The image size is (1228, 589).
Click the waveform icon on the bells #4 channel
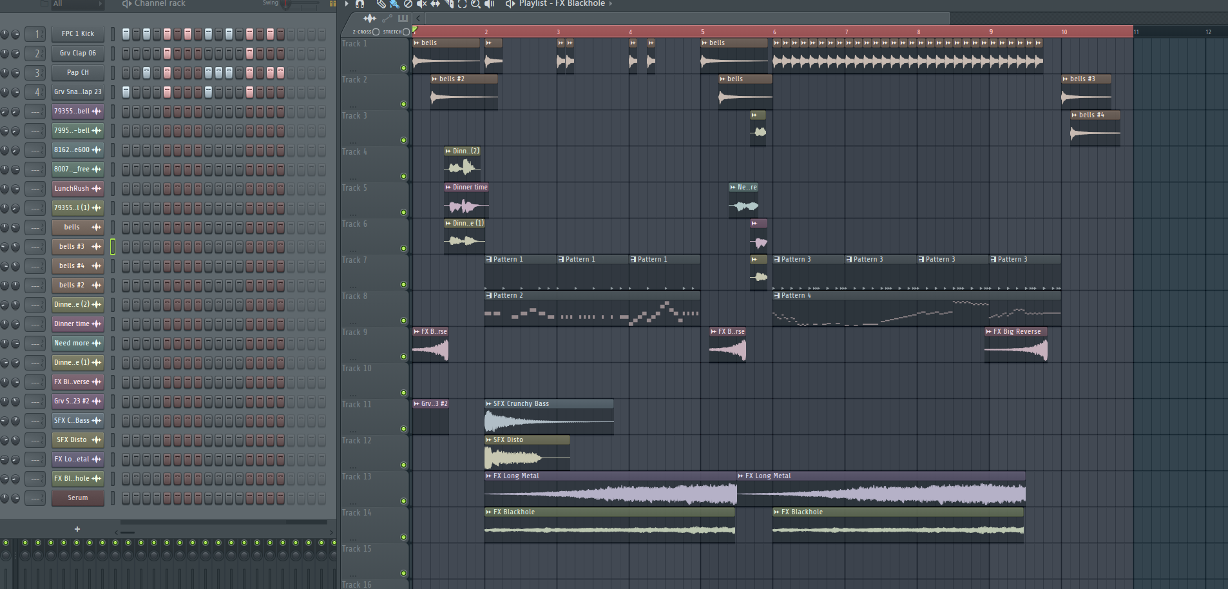[97, 266]
